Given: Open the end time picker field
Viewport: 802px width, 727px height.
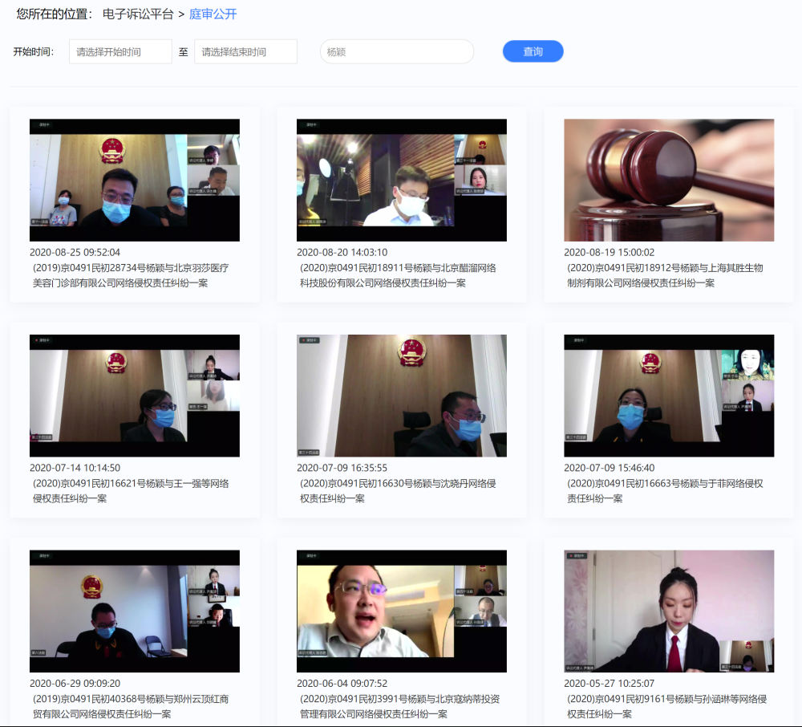Looking at the screenshot, I should (245, 51).
